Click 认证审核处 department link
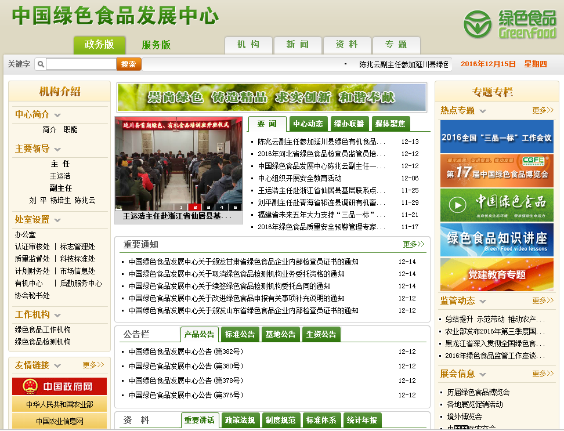Image resolution: width=564 pixels, height=431 pixels. pos(32,247)
